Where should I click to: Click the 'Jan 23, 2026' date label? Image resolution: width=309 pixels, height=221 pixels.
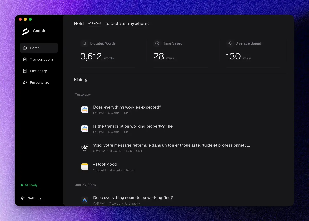85,185
